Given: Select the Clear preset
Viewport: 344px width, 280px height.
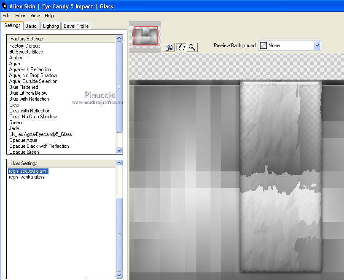Looking at the screenshot, I should (14, 105).
